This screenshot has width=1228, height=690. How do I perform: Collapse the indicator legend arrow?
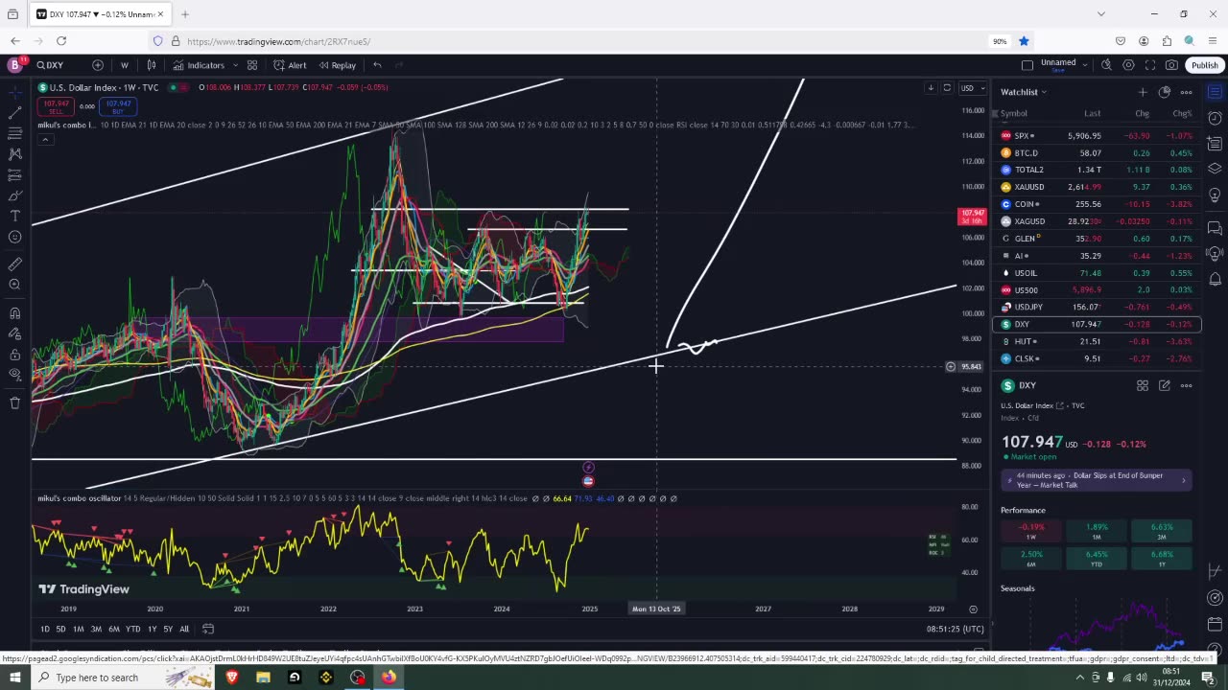click(44, 140)
